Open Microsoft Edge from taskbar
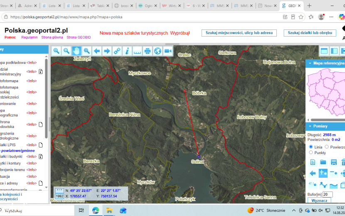 pyautogui.click(x=96, y=211)
